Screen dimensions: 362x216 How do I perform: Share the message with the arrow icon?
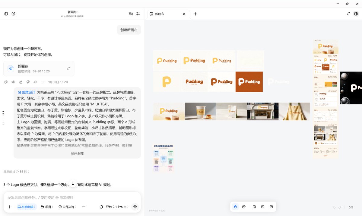click(x=35, y=82)
